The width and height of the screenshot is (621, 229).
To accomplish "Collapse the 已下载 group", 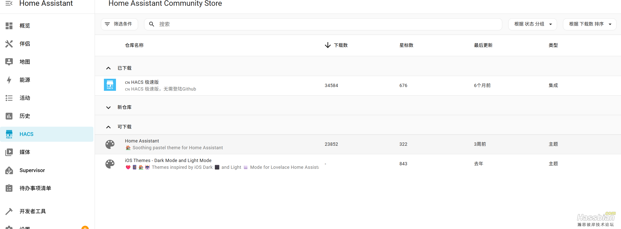I will 108,68.
